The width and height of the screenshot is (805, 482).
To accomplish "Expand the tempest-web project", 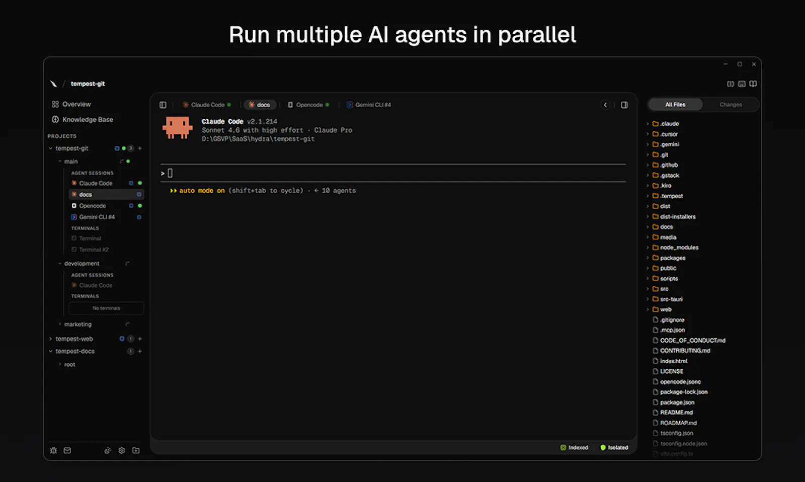I will tap(50, 339).
